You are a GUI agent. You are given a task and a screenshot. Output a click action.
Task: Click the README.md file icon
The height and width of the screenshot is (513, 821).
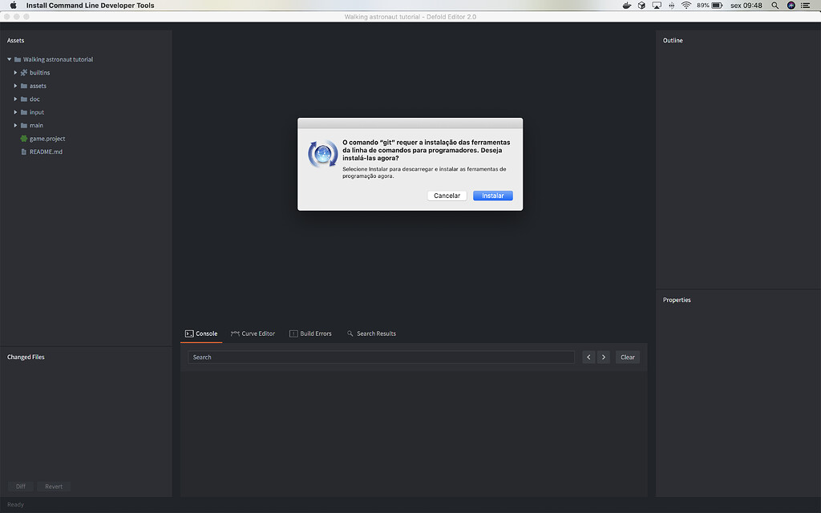pos(25,151)
